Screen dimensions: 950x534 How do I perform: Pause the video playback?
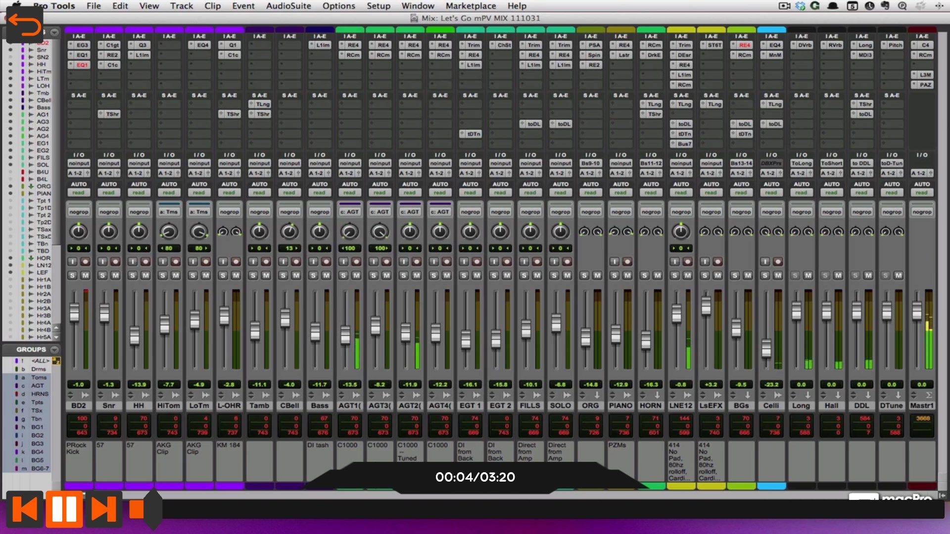coord(64,509)
